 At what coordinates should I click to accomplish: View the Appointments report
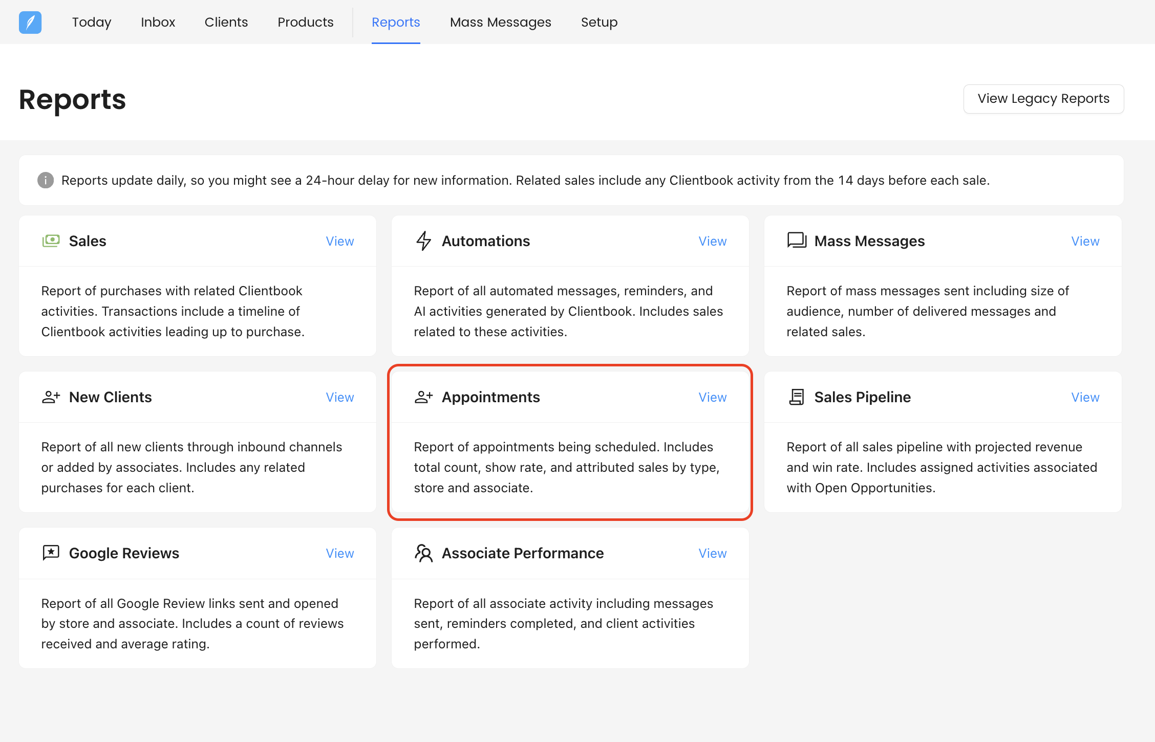click(712, 397)
